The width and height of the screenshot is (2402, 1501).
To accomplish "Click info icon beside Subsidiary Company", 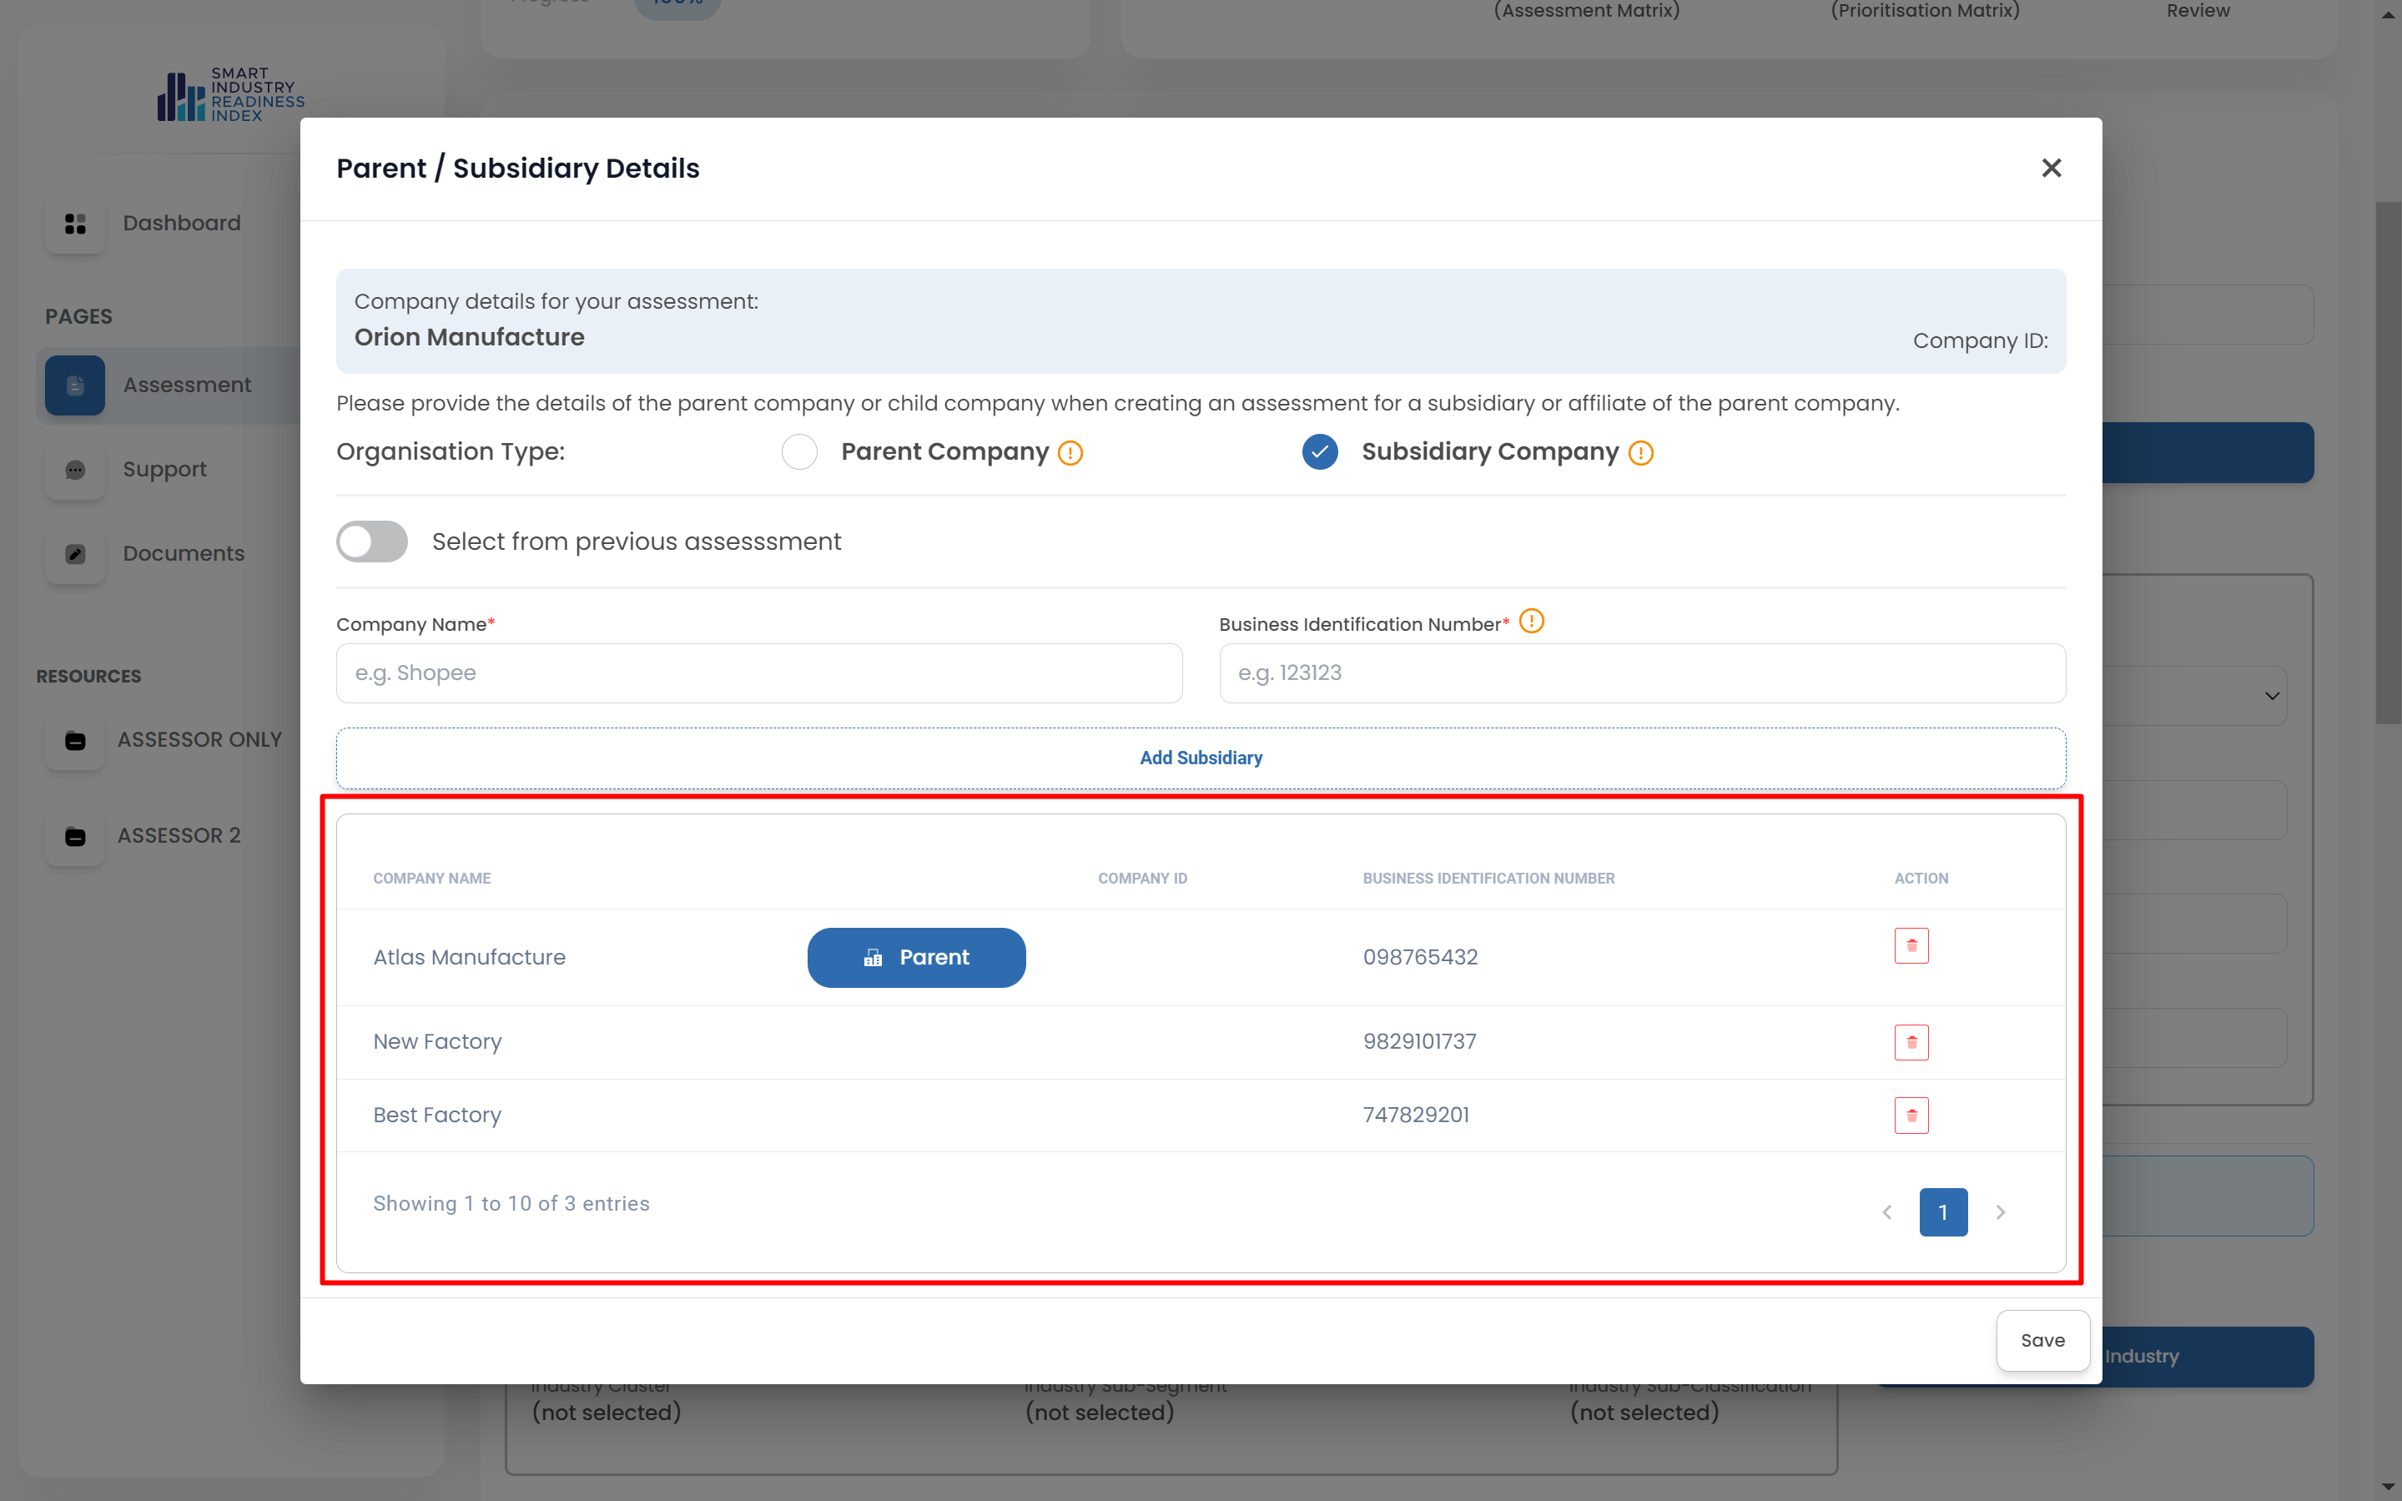I will tap(1641, 454).
